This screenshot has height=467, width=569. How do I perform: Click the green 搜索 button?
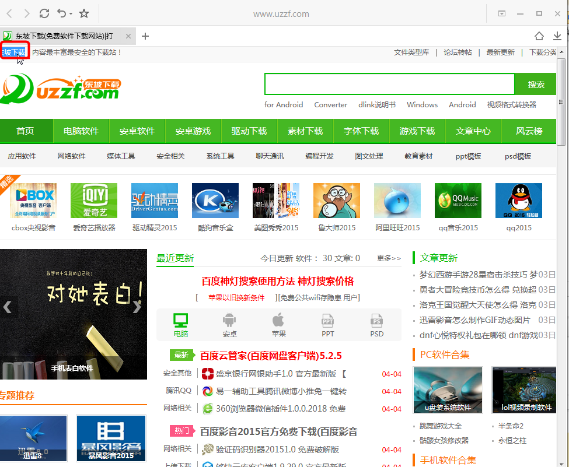536,84
